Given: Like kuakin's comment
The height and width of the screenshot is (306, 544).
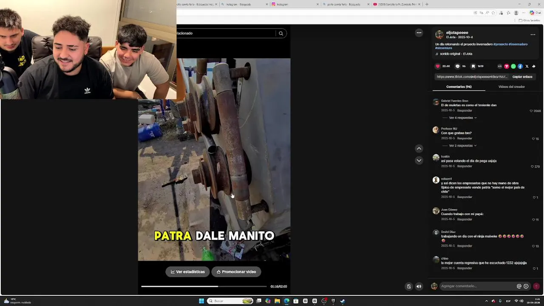Looking at the screenshot, I should (x=532, y=167).
